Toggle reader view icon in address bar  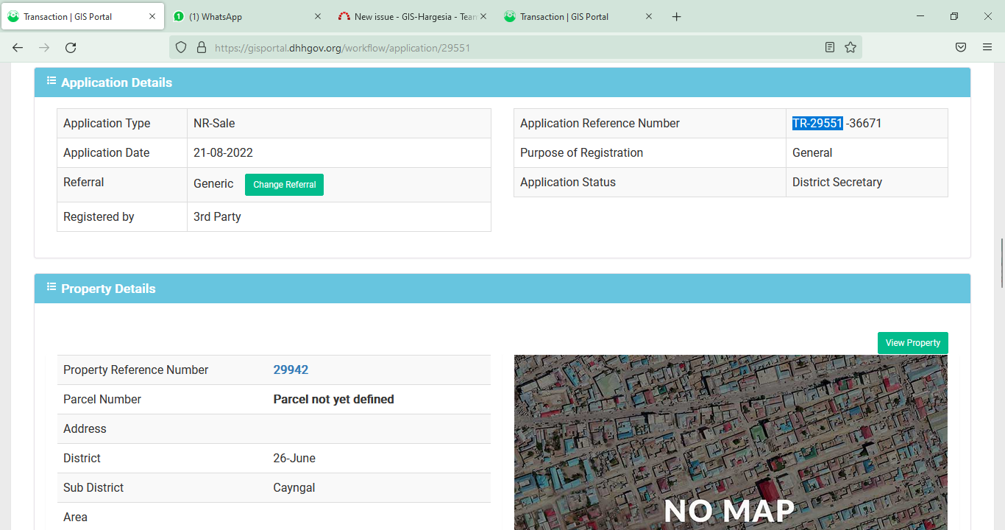830,47
